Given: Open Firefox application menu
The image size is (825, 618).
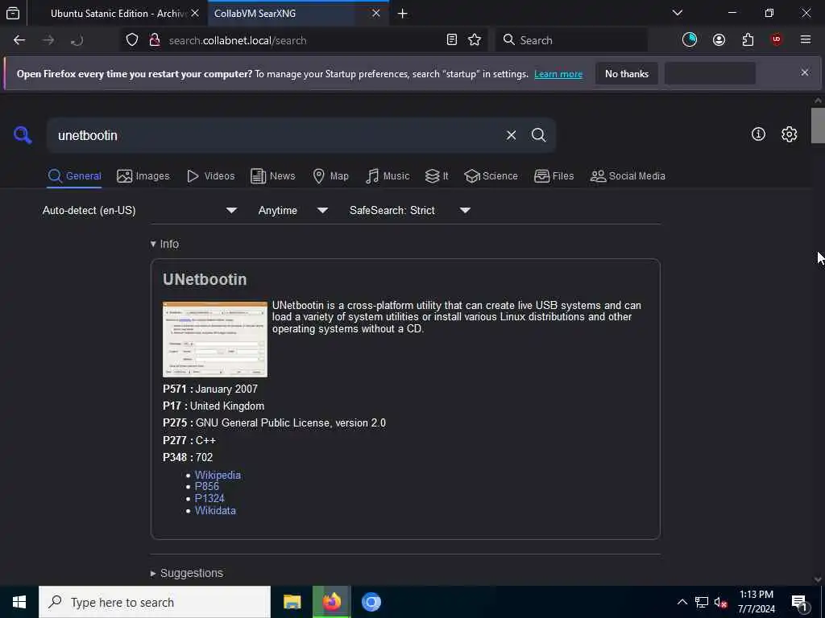Looking at the screenshot, I should point(806,40).
